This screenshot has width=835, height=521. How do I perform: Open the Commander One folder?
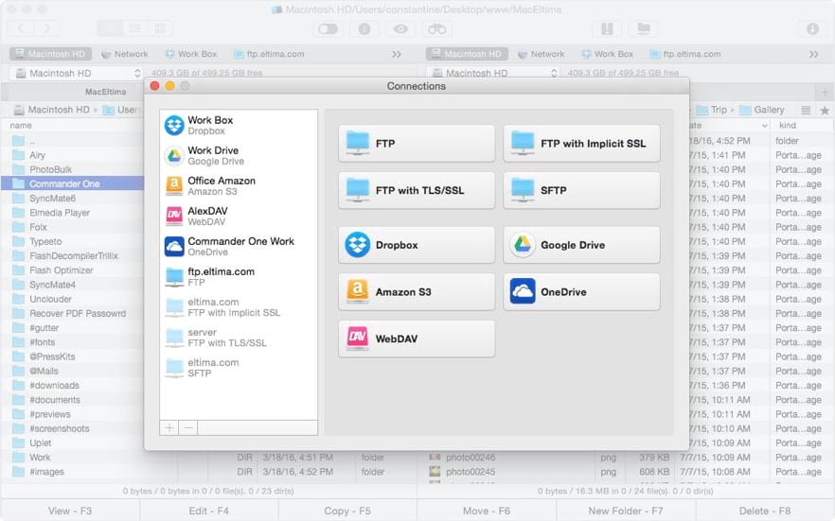72,184
